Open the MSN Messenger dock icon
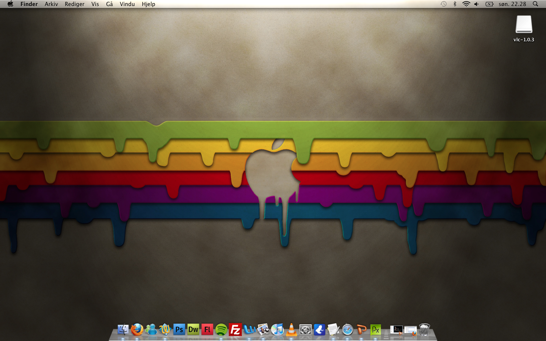Viewport: 546px width, 341px height. click(151, 330)
